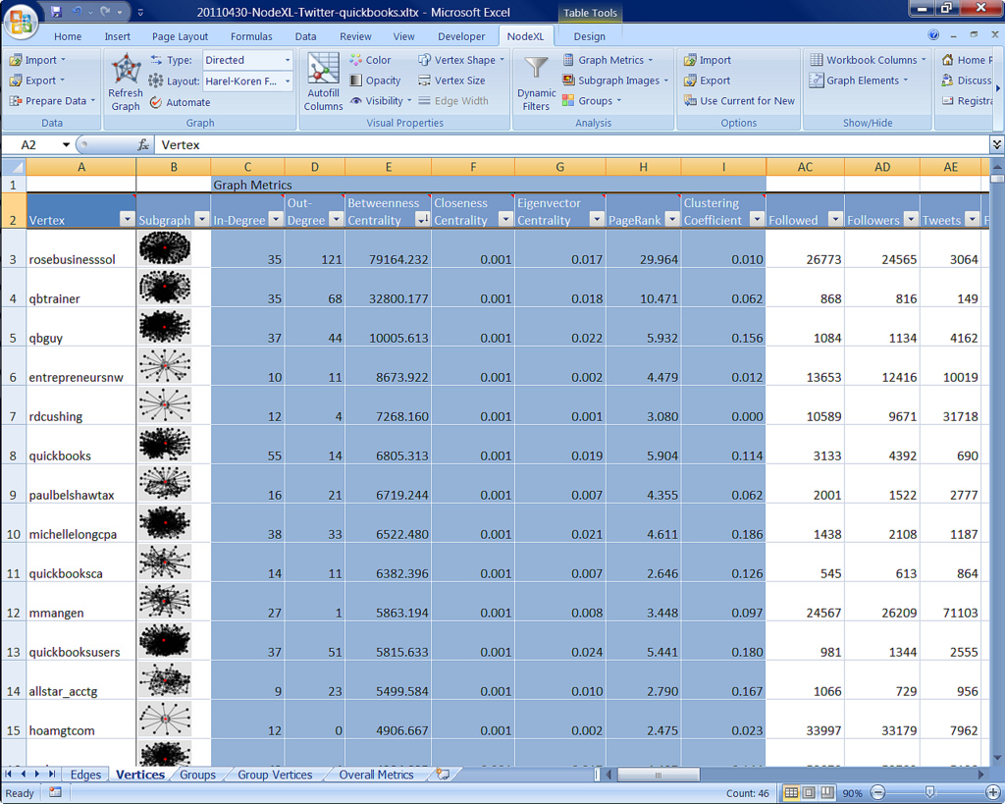Open the Formulas ribbon tab
The image size is (1005, 804).
pyautogui.click(x=251, y=36)
